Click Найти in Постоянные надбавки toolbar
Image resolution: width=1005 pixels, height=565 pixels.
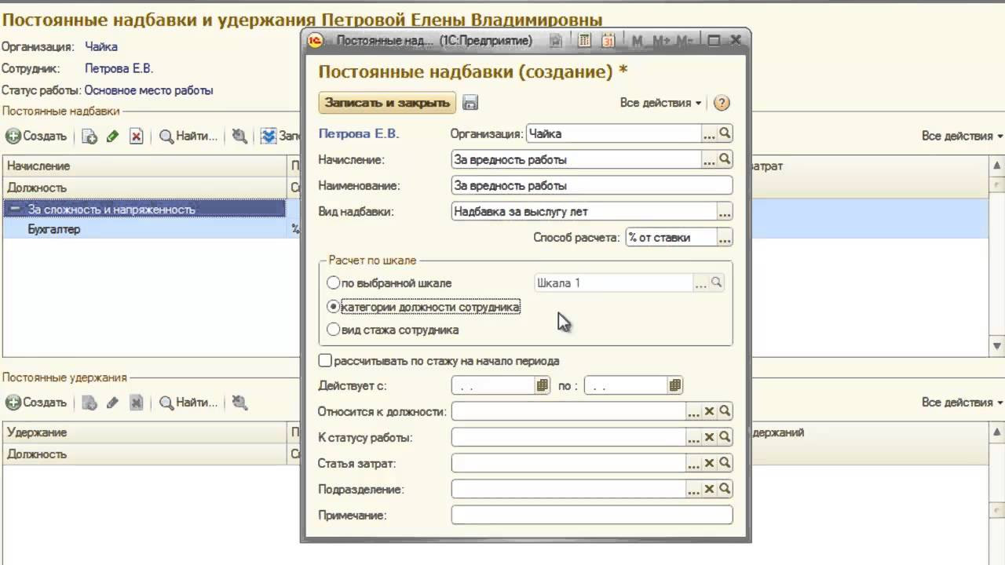click(188, 136)
